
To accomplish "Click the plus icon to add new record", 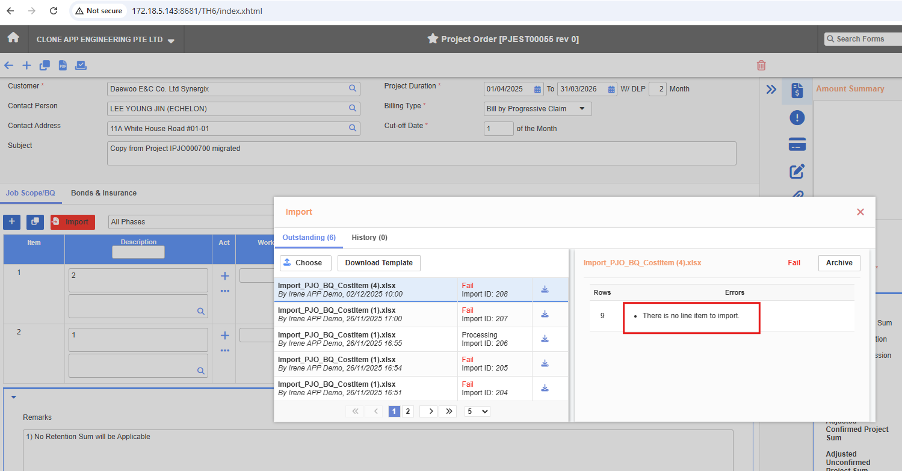I will [x=26, y=66].
